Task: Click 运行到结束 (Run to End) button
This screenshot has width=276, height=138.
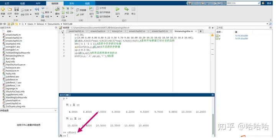Action: pos(103,16)
